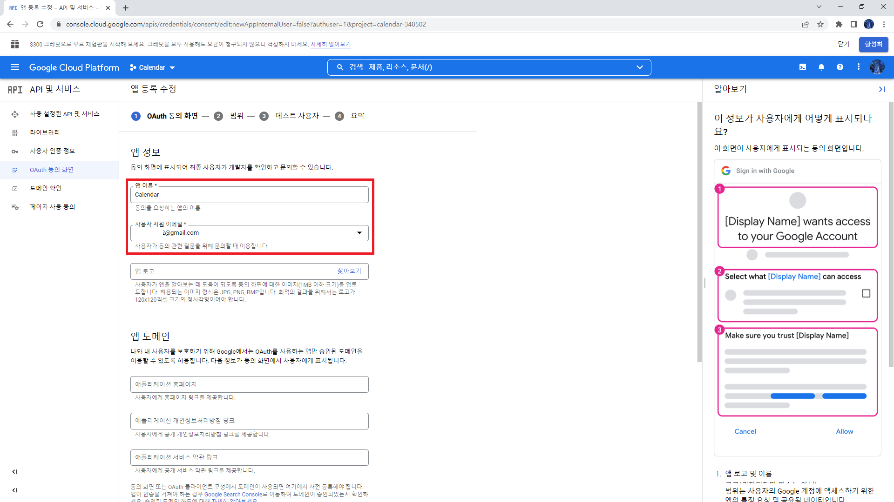Open the account avatar in blue header
Screen dimensions: 894x502
click(877, 67)
